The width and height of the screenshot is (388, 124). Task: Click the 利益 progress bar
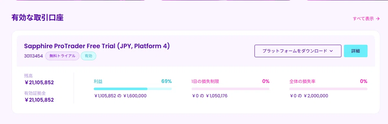pyautogui.click(x=133, y=89)
